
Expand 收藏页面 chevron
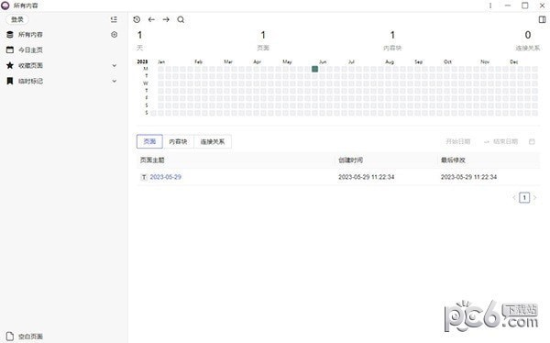(114, 66)
